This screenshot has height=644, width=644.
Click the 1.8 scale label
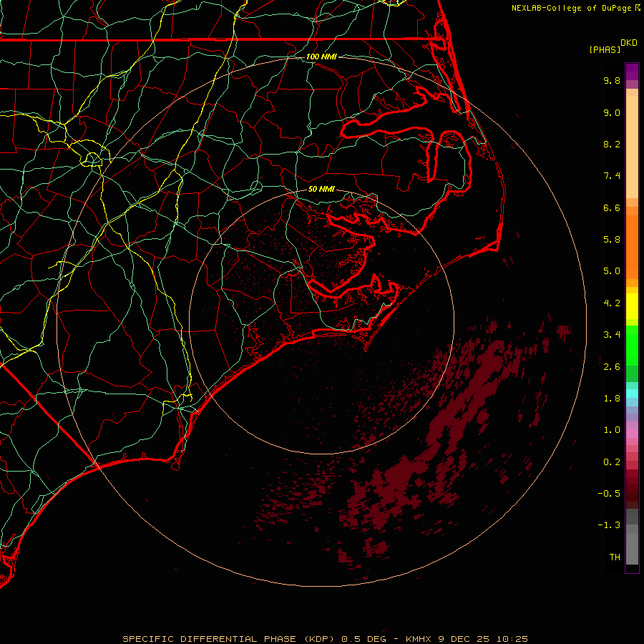point(612,399)
